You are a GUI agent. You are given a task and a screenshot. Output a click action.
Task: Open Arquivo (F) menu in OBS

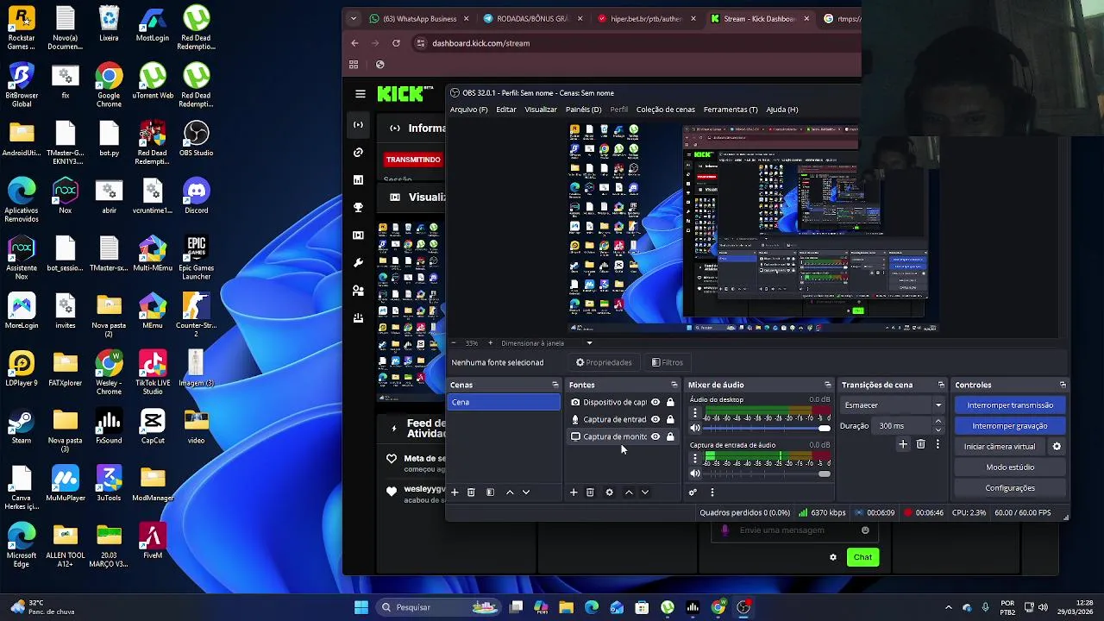(468, 110)
